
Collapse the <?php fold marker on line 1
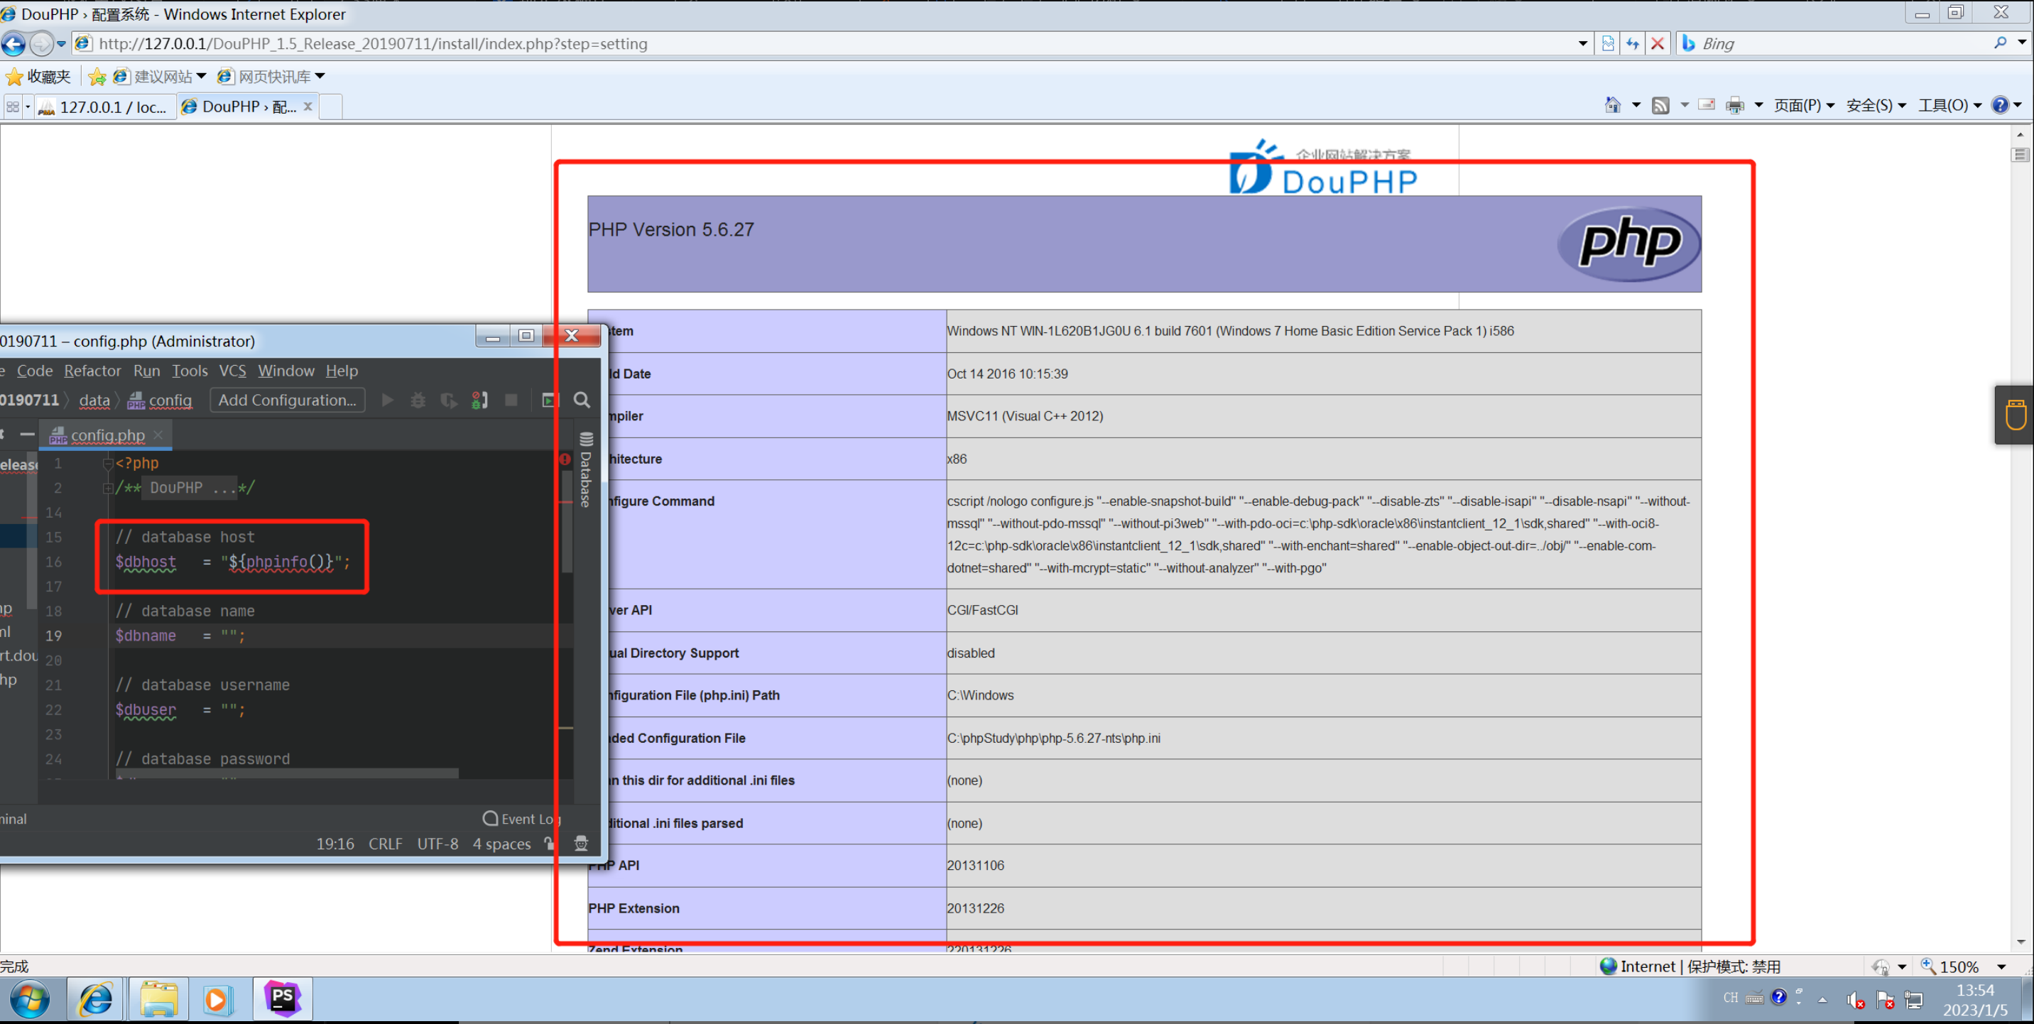click(107, 464)
